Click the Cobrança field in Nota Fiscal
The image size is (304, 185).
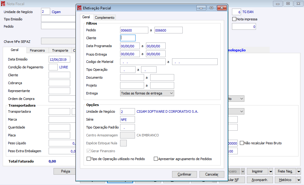click(x=59, y=83)
